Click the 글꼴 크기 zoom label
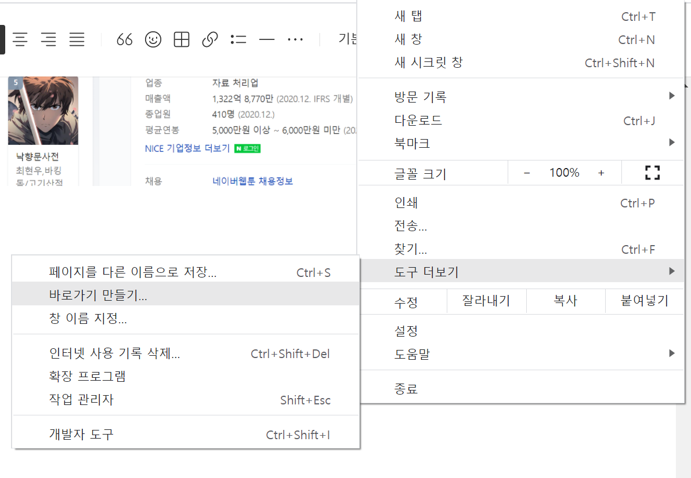 tap(421, 174)
